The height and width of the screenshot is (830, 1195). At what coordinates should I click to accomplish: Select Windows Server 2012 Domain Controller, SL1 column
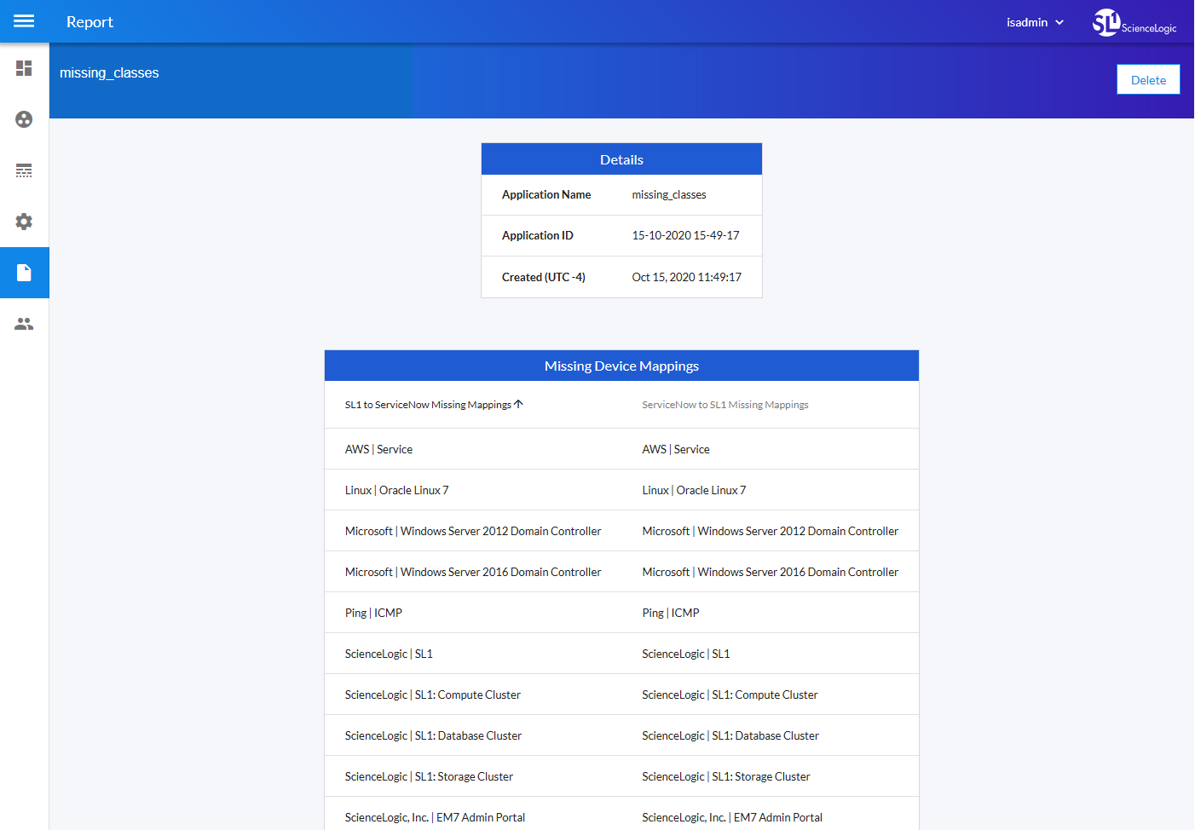tap(473, 531)
